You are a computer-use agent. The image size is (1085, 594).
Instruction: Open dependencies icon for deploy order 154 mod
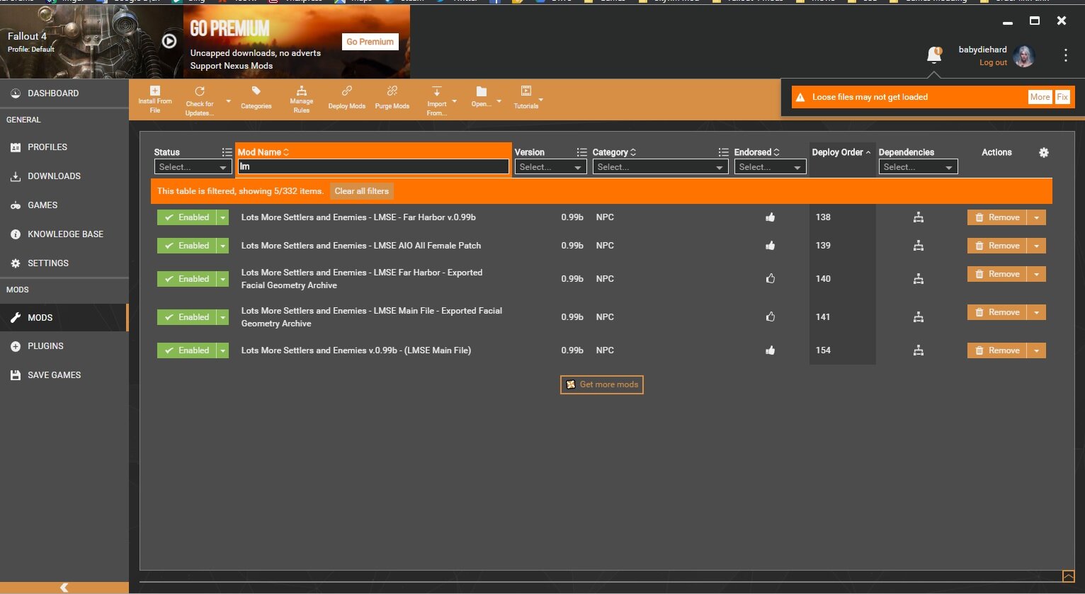pos(919,350)
